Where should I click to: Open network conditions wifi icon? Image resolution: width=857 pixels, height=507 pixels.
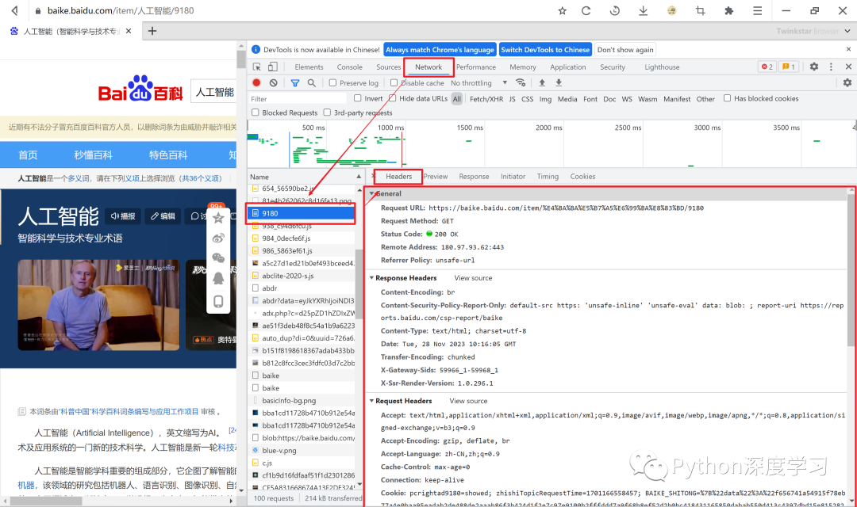coord(521,83)
